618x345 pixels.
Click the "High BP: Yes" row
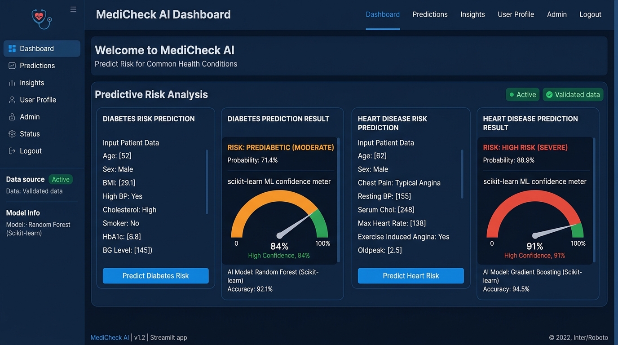click(x=123, y=196)
